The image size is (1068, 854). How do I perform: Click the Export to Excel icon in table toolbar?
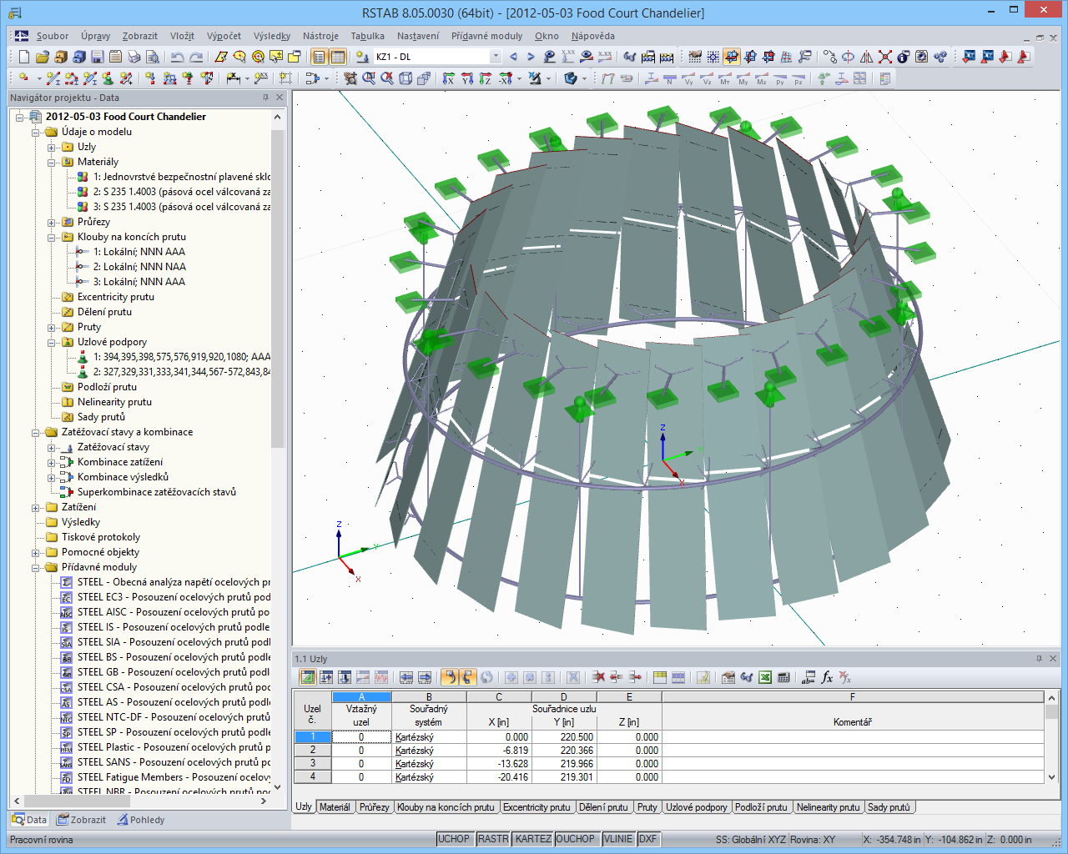pyautogui.click(x=764, y=677)
